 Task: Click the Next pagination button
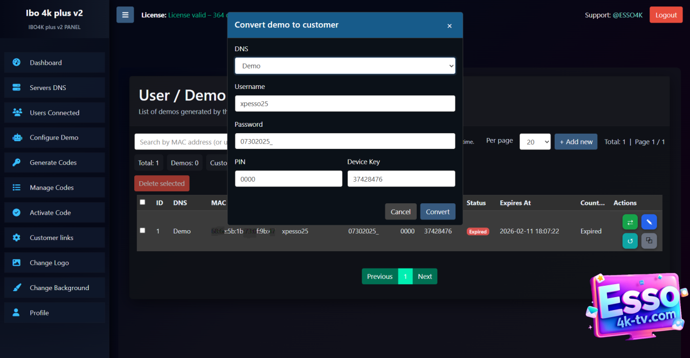click(x=425, y=277)
